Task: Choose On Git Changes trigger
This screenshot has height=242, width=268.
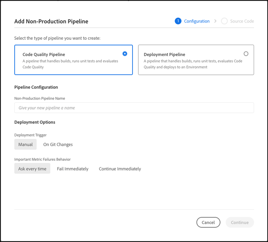Action: [x=58, y=145]
